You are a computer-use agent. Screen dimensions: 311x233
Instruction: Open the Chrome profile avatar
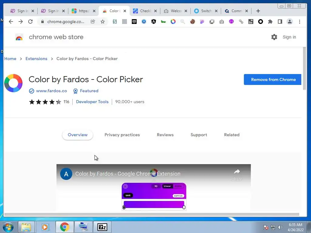coord(290,22)
